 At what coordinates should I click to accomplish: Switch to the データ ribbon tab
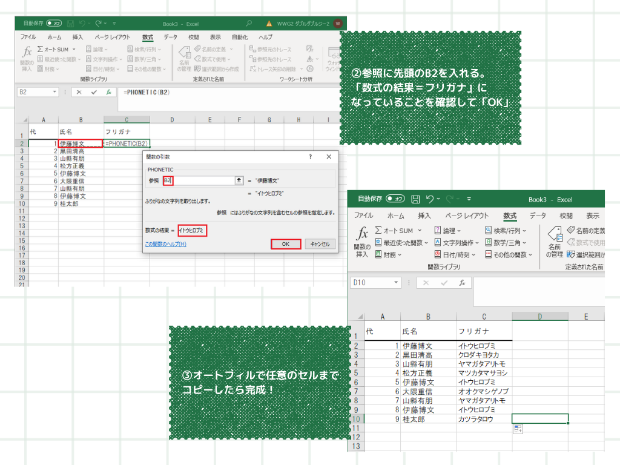(x=538, y=216)
